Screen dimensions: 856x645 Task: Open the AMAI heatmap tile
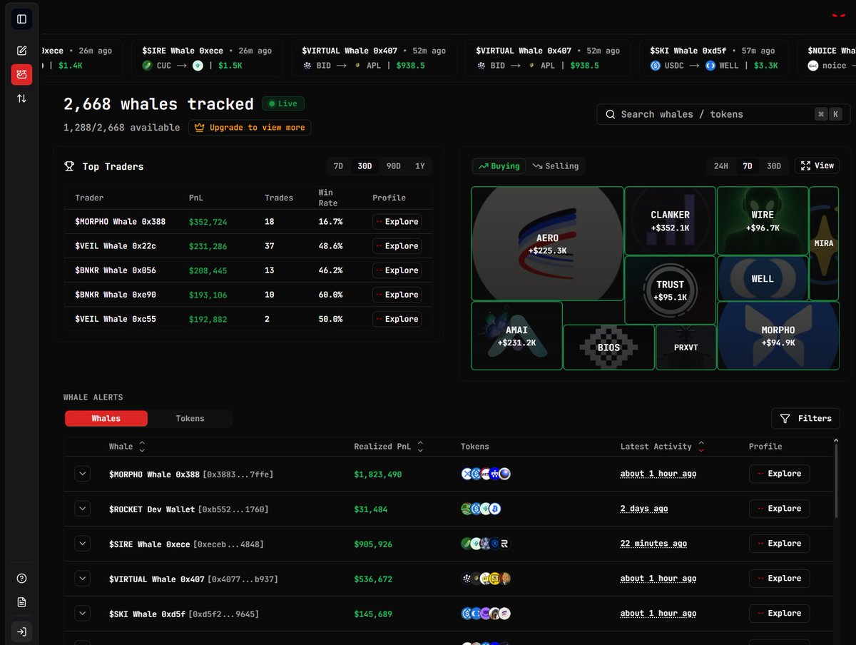pyautogui.click(x=516, y=335)
